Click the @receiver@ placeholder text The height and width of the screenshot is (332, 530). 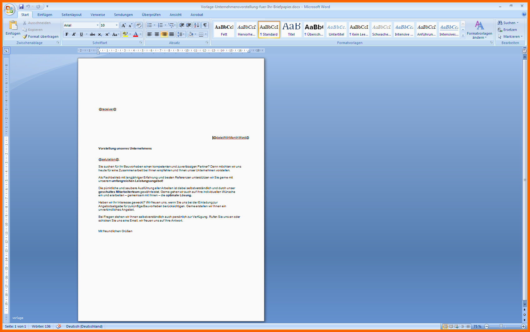tap(107, 109)
